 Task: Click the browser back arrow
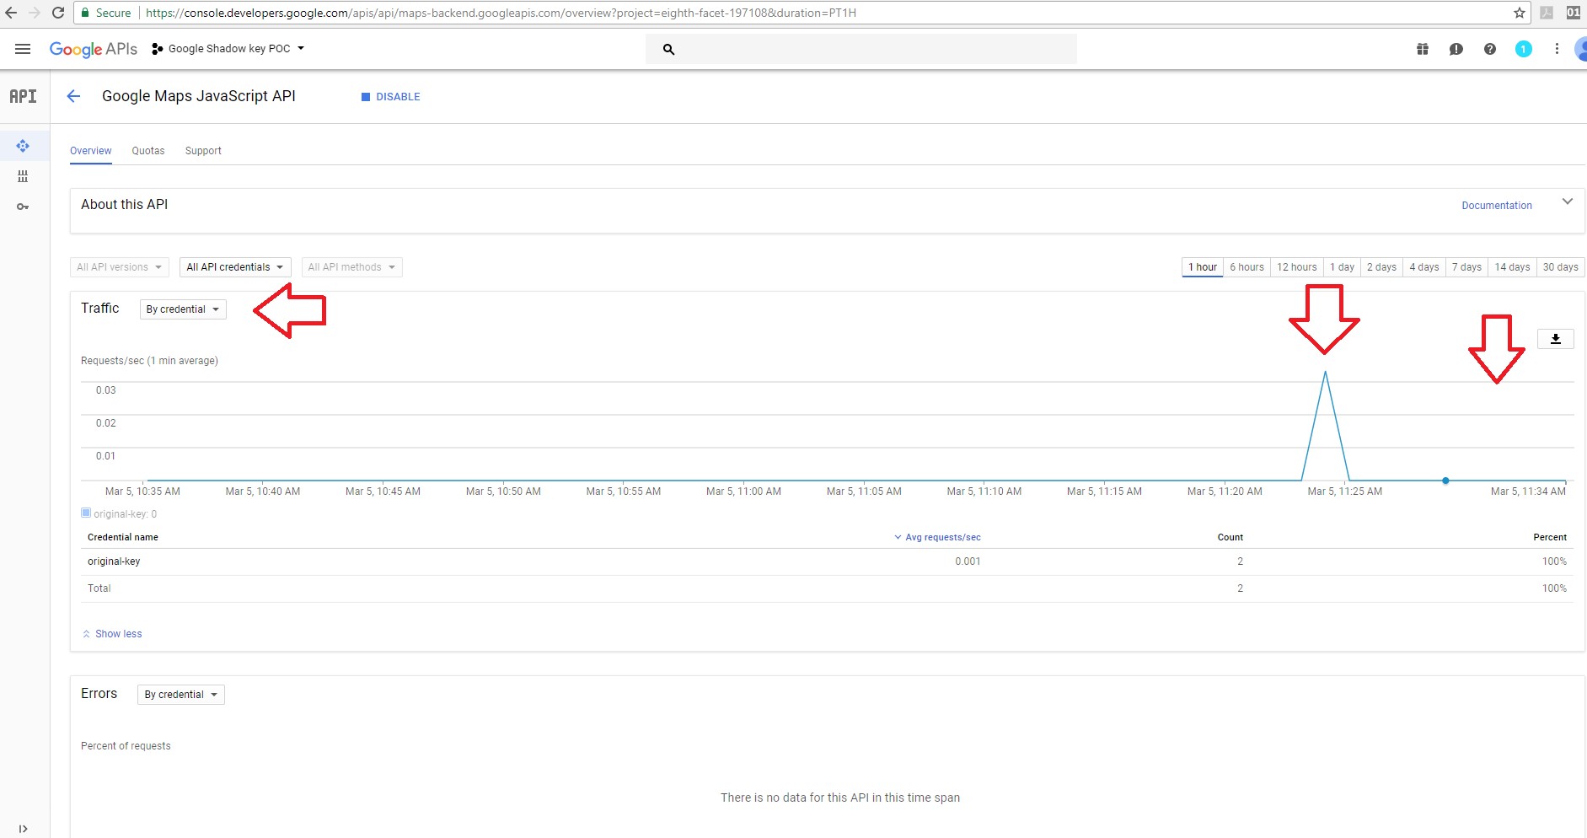pos(11,13)
